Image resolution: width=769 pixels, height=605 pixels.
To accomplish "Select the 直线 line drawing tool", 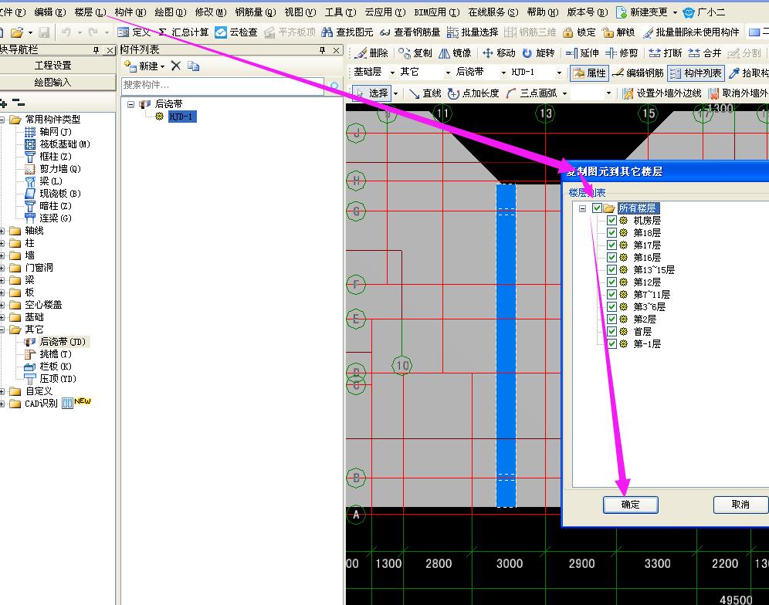I will pos(425,93).
